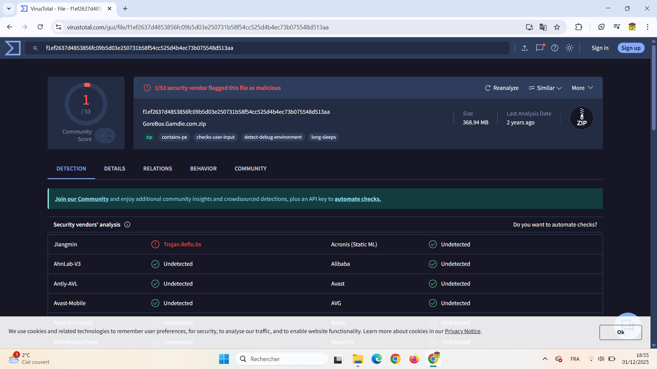
Task: Bookmark this page with star icon
Action: (x=557, y=27)
